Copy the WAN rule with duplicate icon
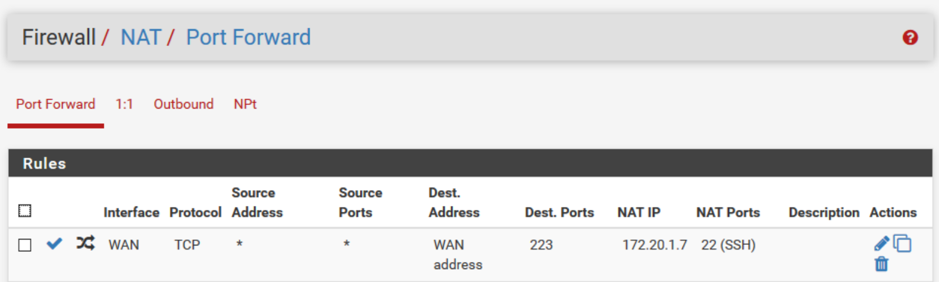939x282 pixels. (902, 244)
